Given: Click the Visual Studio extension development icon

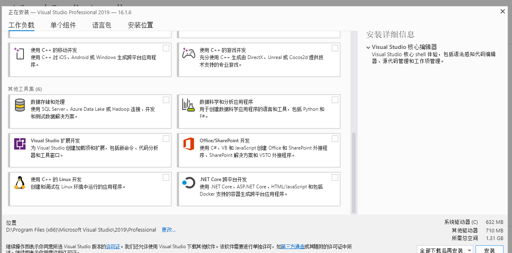Looking at the screenshot, I should point(20,144).
